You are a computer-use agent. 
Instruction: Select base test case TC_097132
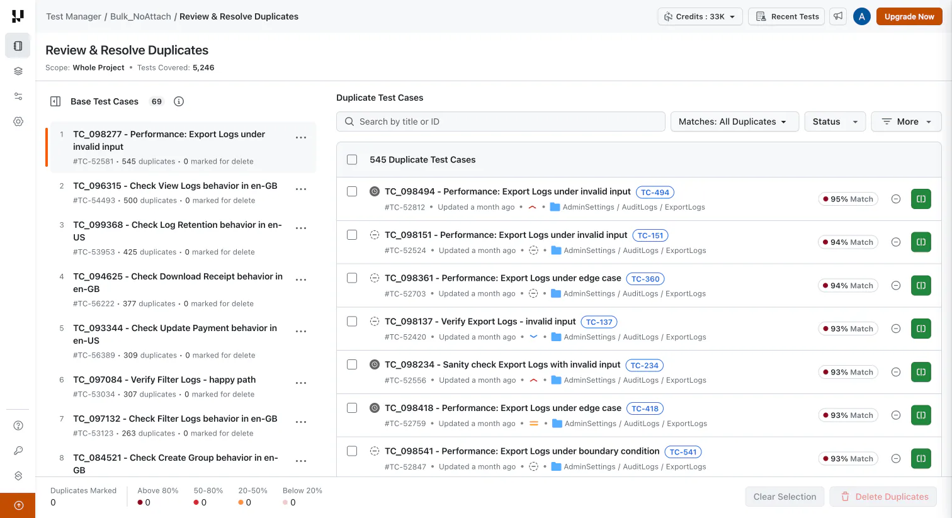point(181,425)
